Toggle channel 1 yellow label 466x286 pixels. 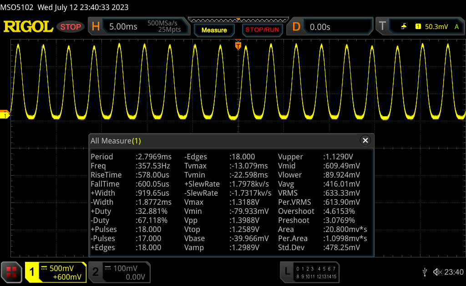point(32,272)
